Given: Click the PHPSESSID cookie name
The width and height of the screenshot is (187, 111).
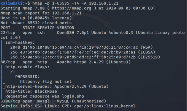Looking at the screenshot, I should pos(27,77).
